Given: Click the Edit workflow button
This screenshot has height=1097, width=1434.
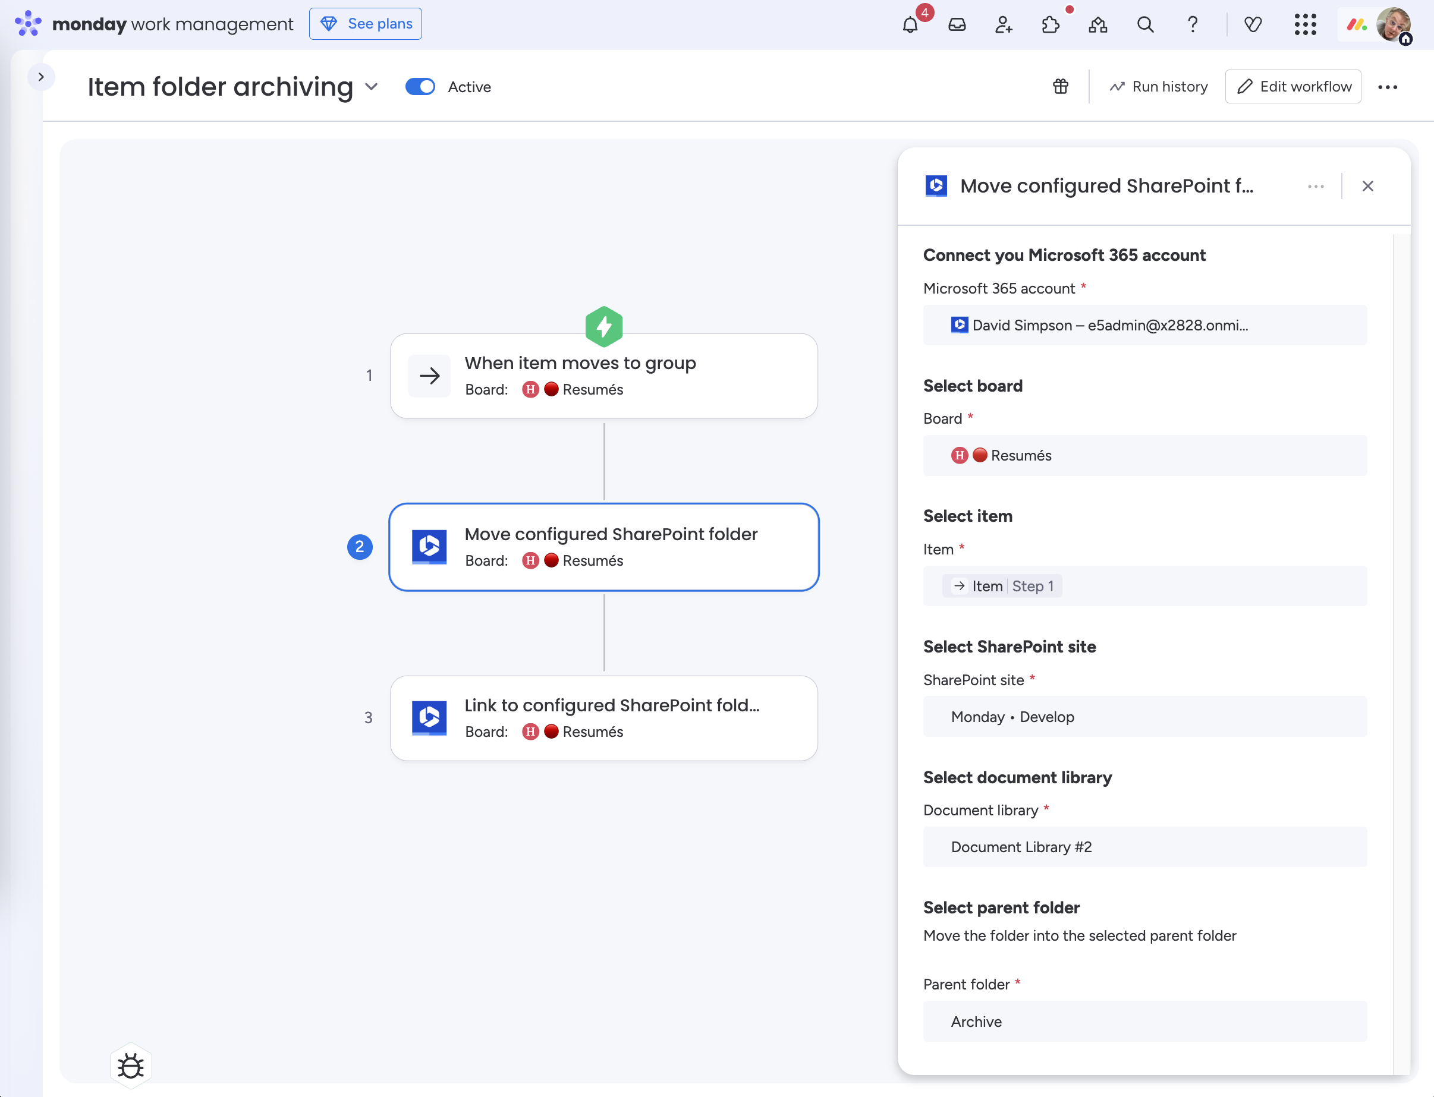Looking at the screenshot, I should tap(1293, 86).
